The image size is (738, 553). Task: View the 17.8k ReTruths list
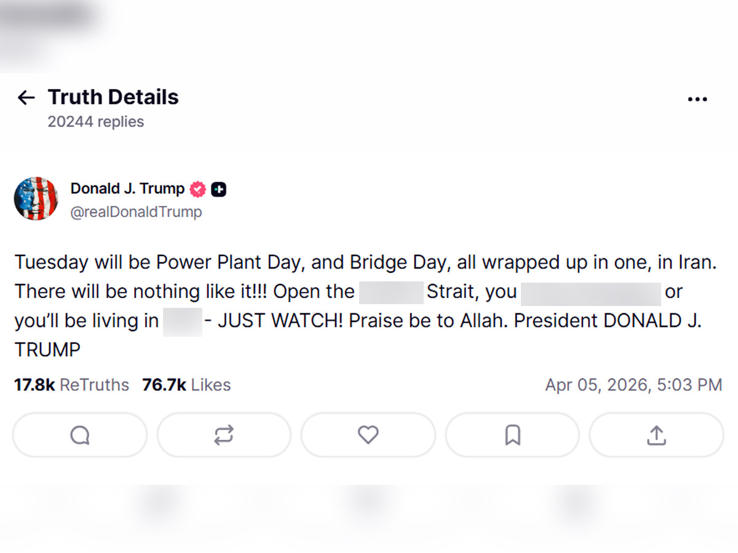point(71,385)
